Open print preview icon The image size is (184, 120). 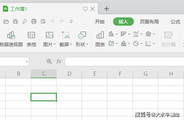point(43,22)
